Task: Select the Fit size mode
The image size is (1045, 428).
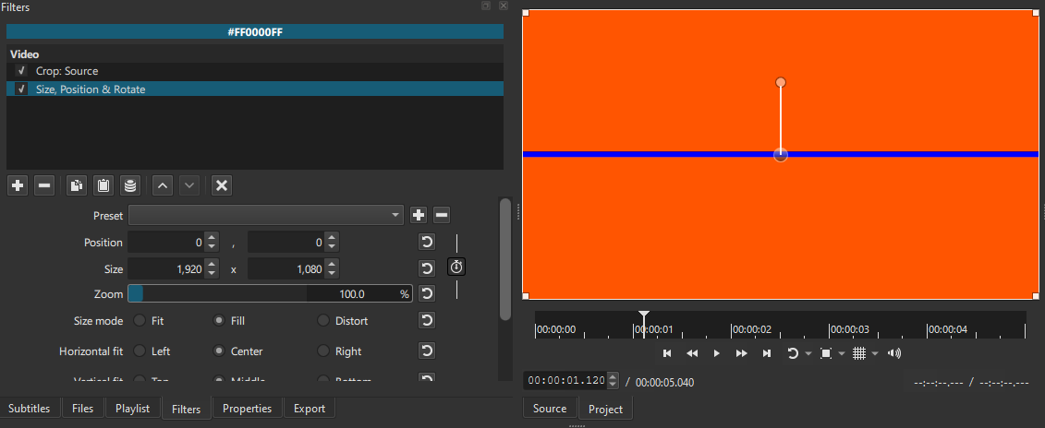Action: pyautogui.click(x=140, y=321)
